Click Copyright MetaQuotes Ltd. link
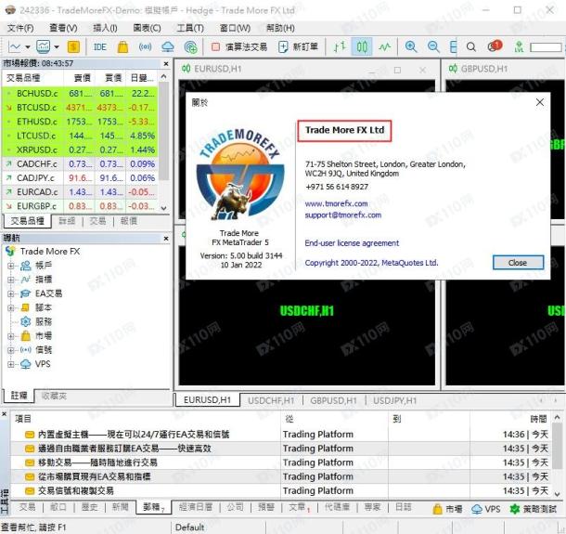The width and height of the screenshot is (566, 534). click(x=371, y=263)
